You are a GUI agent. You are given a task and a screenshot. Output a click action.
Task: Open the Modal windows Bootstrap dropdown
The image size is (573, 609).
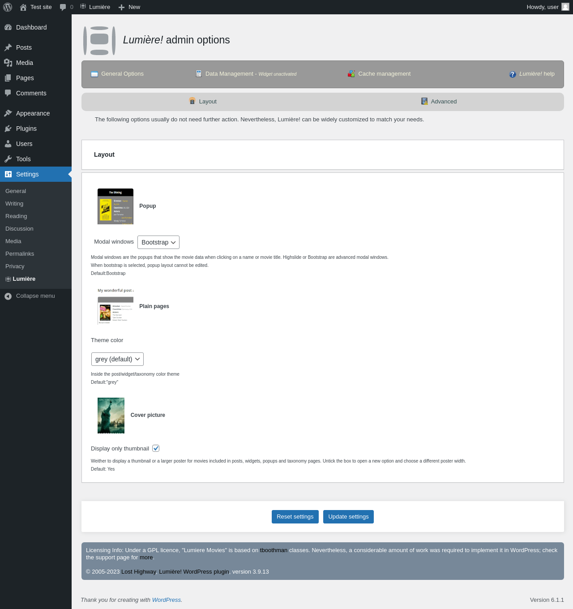158,242
